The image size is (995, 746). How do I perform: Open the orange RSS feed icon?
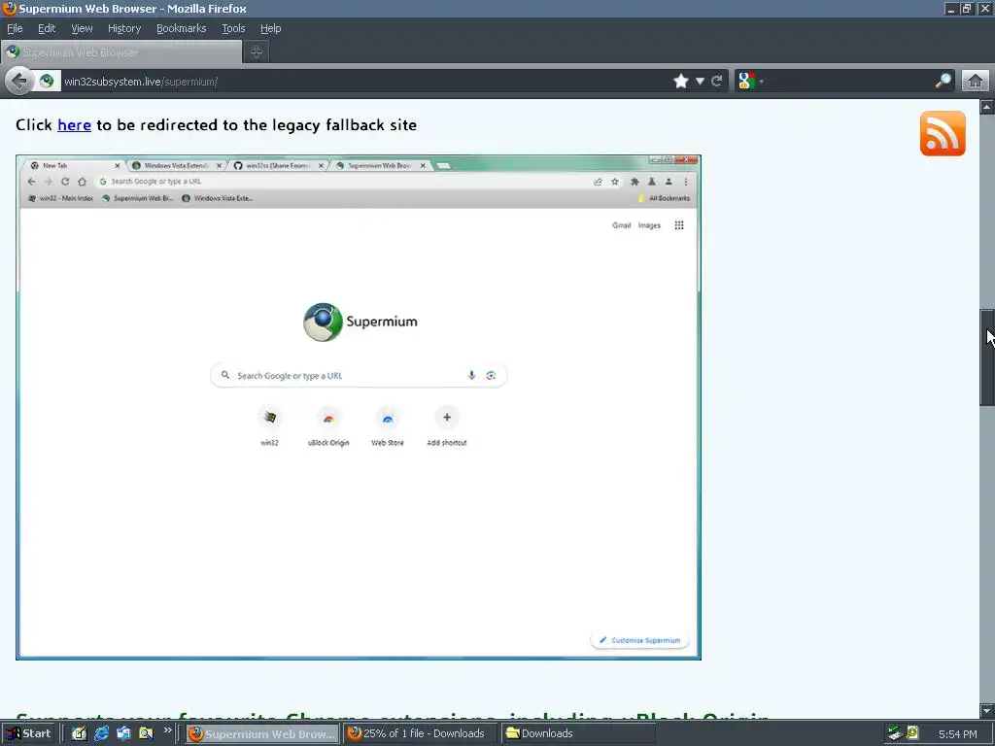pos(943,134)
